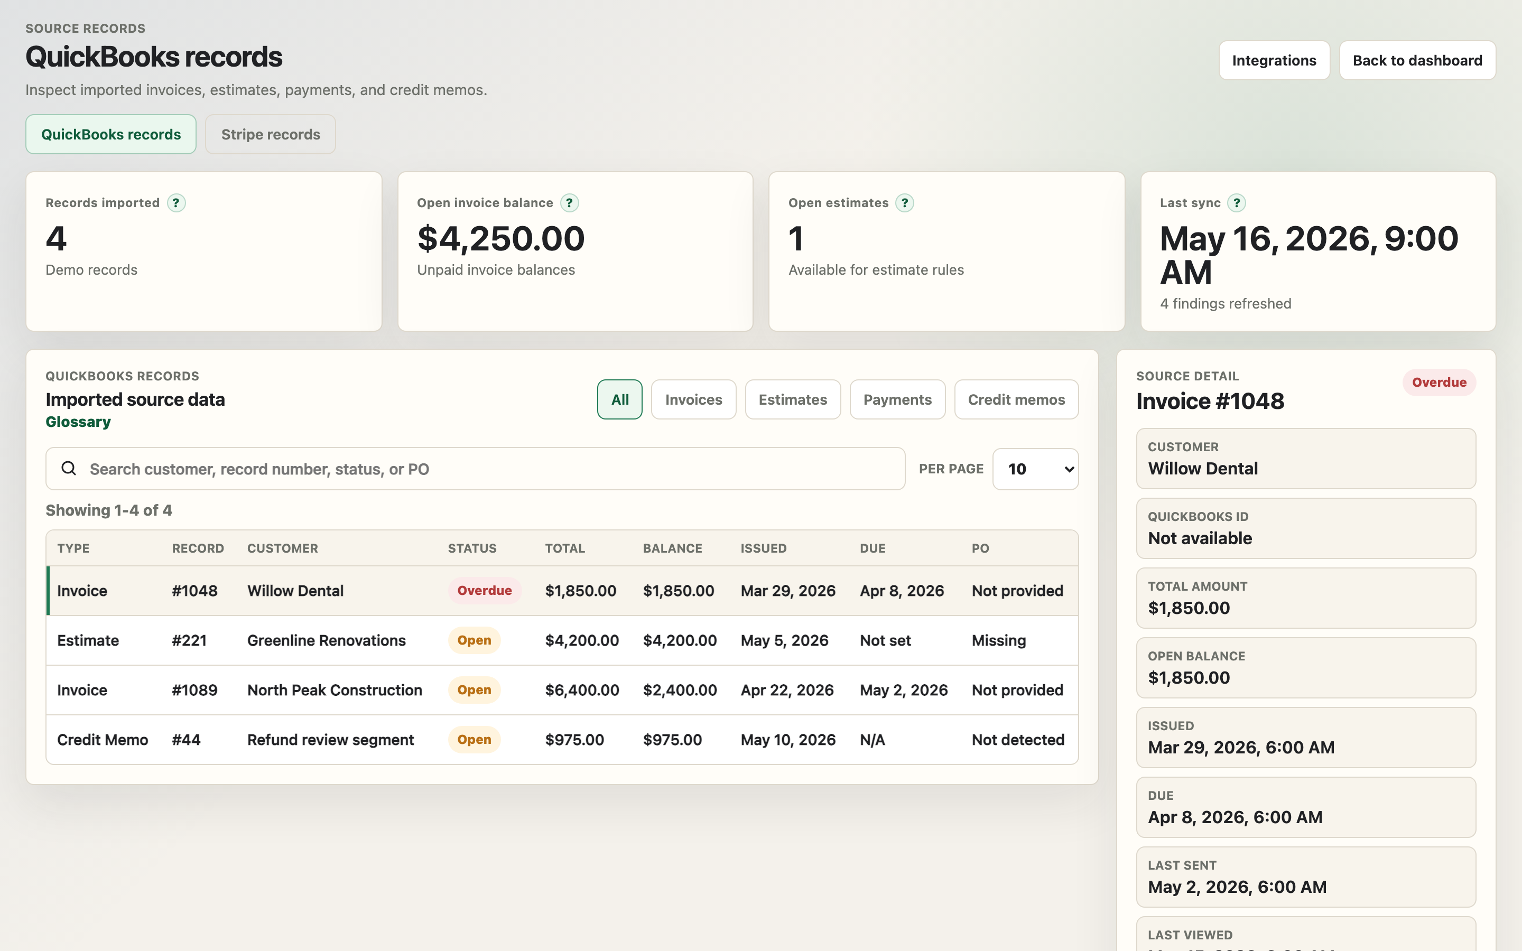Click the magnifier icon in search box
1522x951 pixels.
point(69,469)
